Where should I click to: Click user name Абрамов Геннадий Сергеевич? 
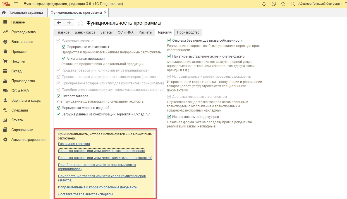point(320,4)
